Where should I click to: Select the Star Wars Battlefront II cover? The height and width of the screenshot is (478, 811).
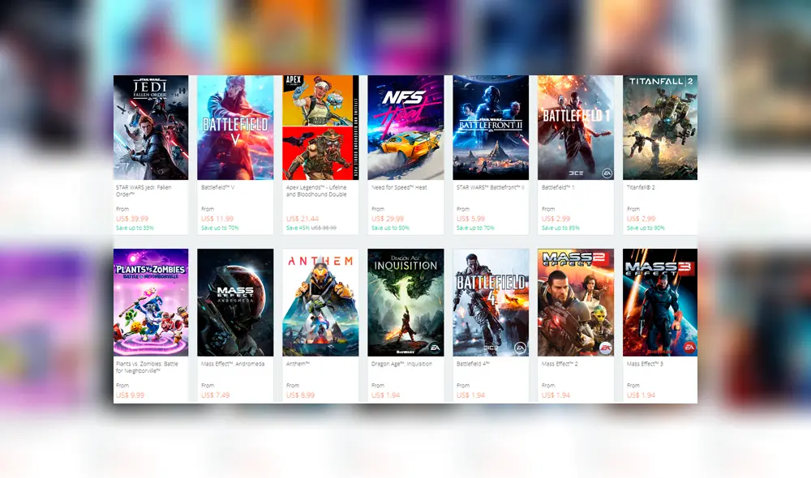click(491, 127)
